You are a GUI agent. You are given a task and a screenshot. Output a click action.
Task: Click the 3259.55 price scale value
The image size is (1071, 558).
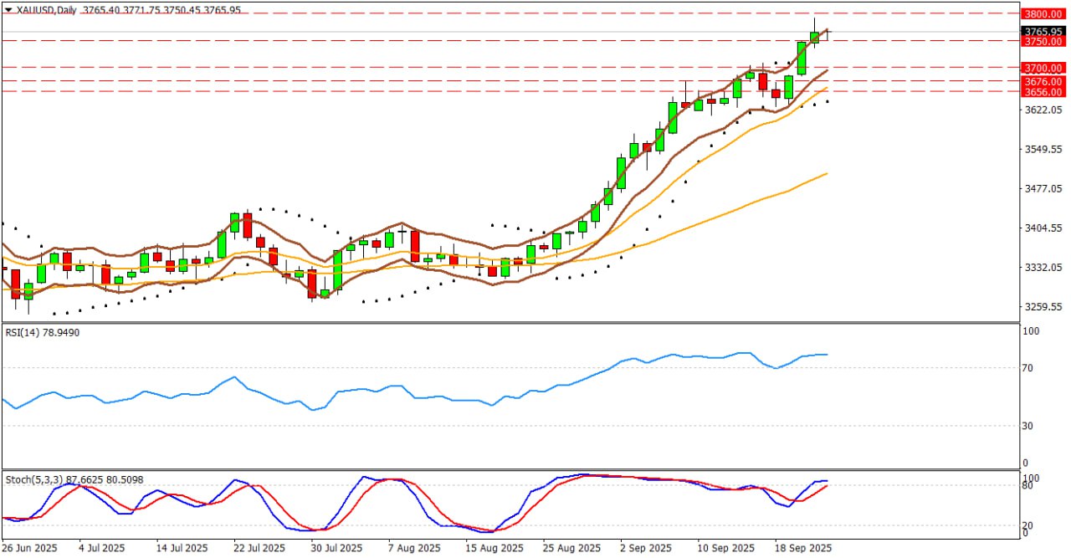click(x=1043, y=307)
